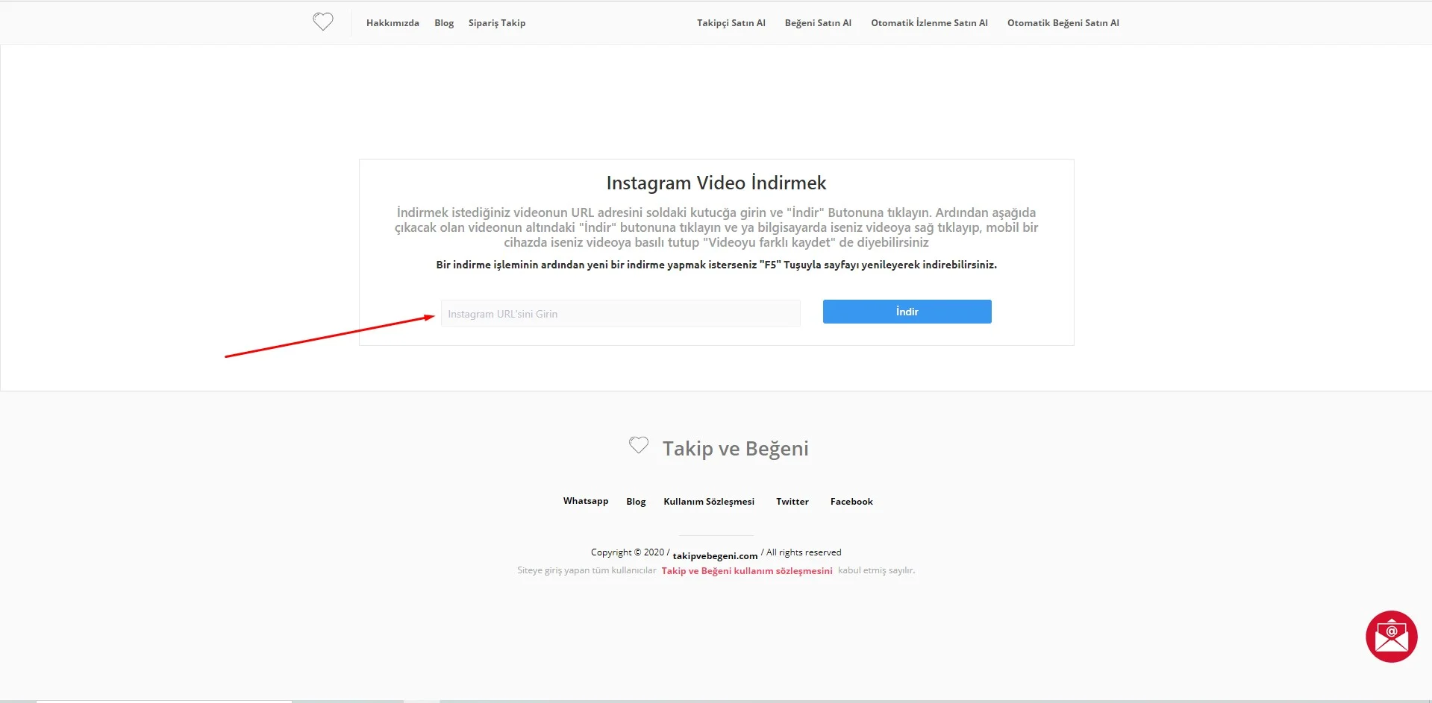Click the Instagram Video İndirmek heading
The image size is (1432, 703).
(716, 183)
